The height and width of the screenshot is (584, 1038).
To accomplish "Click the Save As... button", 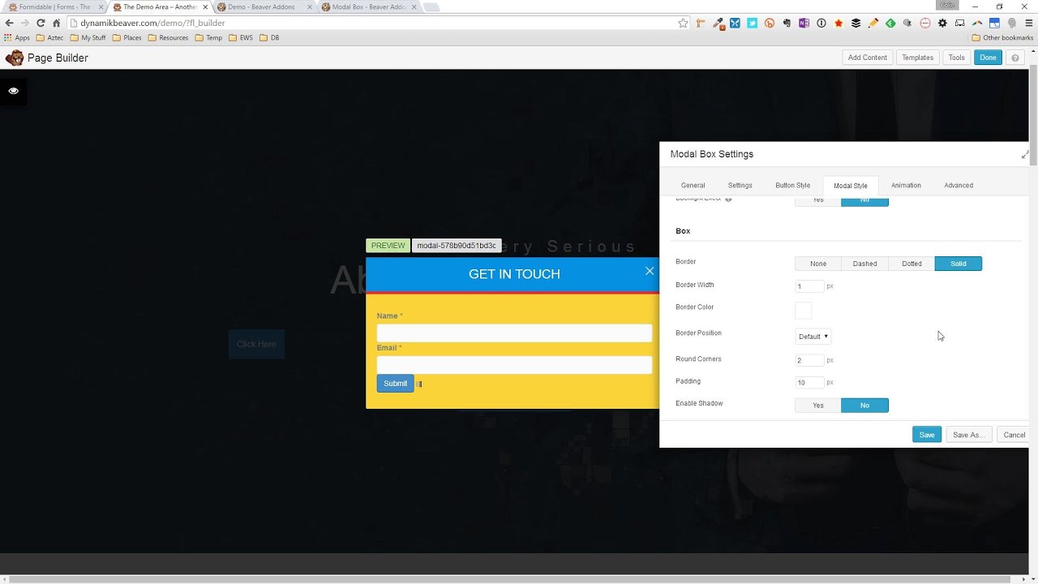I will point(968,435).
